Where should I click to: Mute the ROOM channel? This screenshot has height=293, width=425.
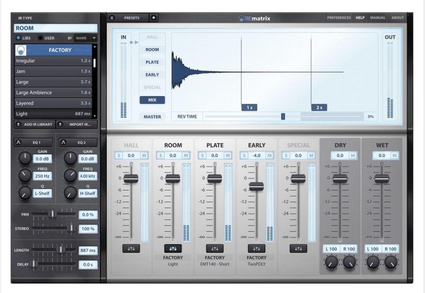click(x=186, y=155)
